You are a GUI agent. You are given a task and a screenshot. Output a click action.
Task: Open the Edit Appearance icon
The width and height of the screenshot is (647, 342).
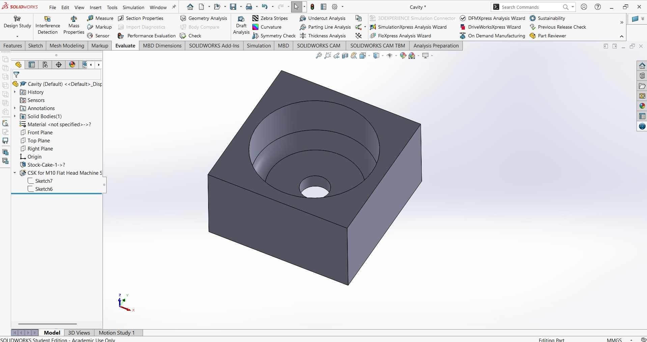[x=403, y=56]
